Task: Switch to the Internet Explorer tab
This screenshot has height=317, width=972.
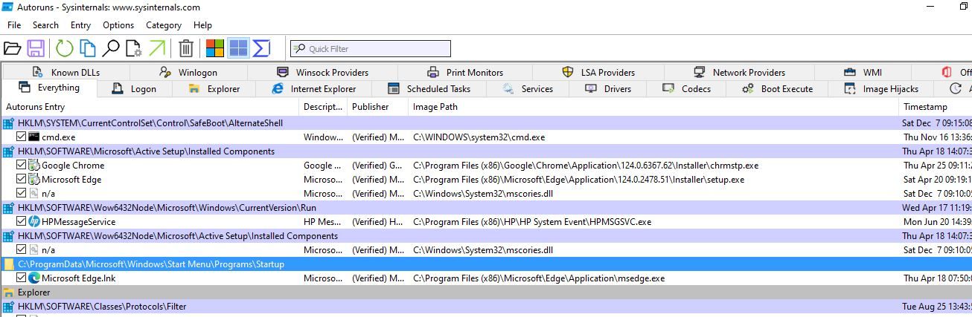Action: coord(314,88)
